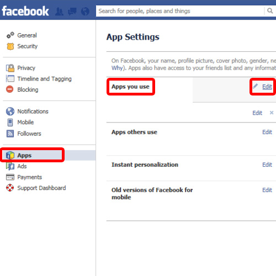The height and width of the screenshot is (276, 276).
Task: Click the Ads icon in sidebar
Action: click(10, 166)
